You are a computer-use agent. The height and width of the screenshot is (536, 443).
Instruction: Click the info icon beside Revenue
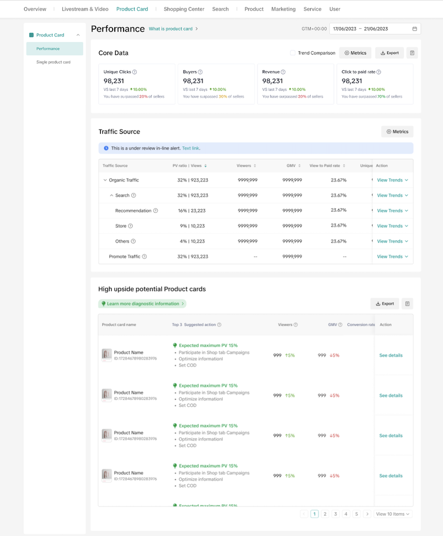pos(283,72)
